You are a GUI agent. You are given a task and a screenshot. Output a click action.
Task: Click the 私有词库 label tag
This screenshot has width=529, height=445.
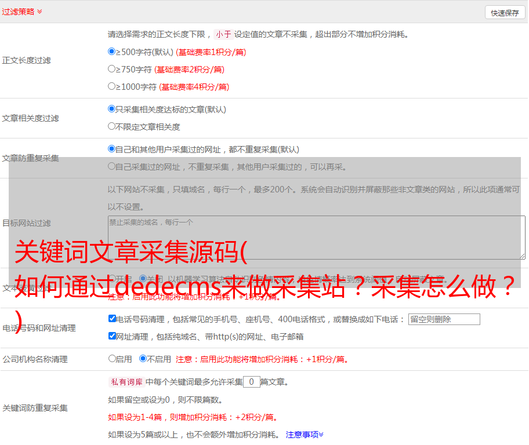[x=125, y=382]
